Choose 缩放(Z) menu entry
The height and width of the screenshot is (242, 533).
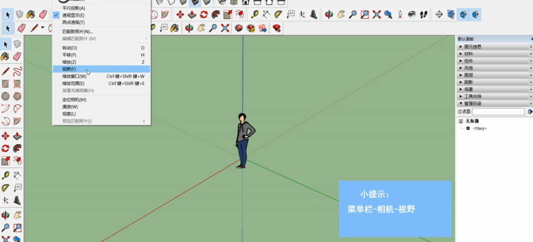coord(101,62)
